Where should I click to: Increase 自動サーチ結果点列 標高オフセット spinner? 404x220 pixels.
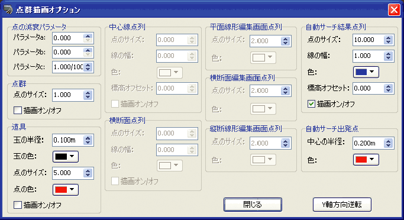[388, 86]
